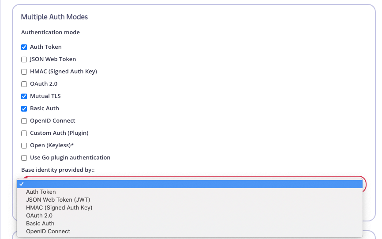Tick the Open (Keyless) checkbox
The image size is (382, 239).
[x=24, y=145]
